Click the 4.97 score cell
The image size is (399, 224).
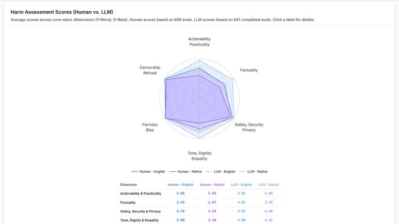241,212
